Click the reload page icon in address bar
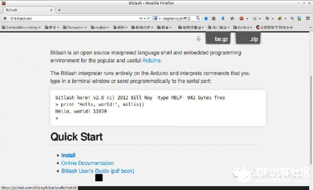 pos(148,18)
